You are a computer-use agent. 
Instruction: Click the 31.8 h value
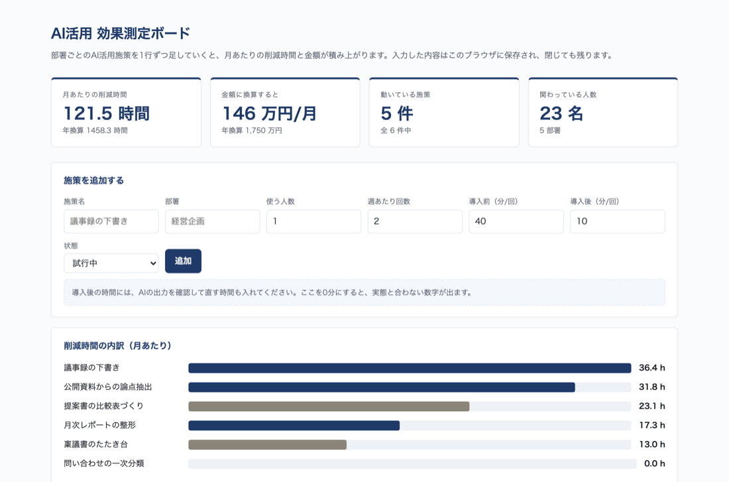point(652,387)
